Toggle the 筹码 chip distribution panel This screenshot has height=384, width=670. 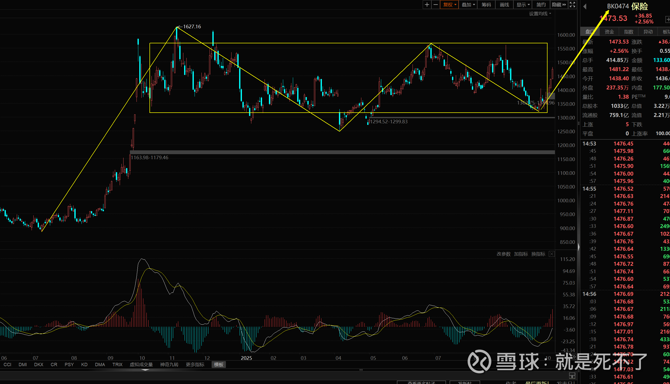click(x=486, y=5)
